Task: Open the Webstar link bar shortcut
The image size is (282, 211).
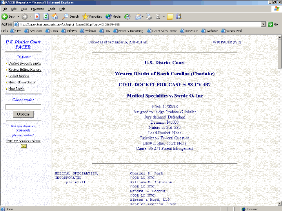Action: tap(210, 31)
